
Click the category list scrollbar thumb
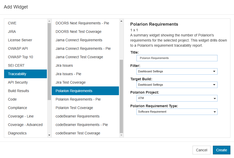point(49,62)
